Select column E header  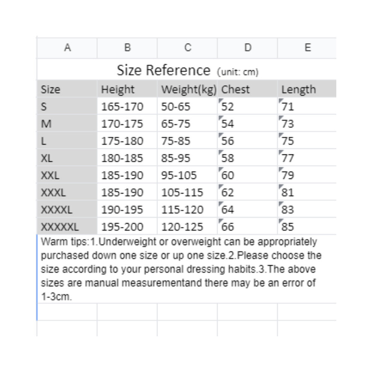(x=307, y=48)
